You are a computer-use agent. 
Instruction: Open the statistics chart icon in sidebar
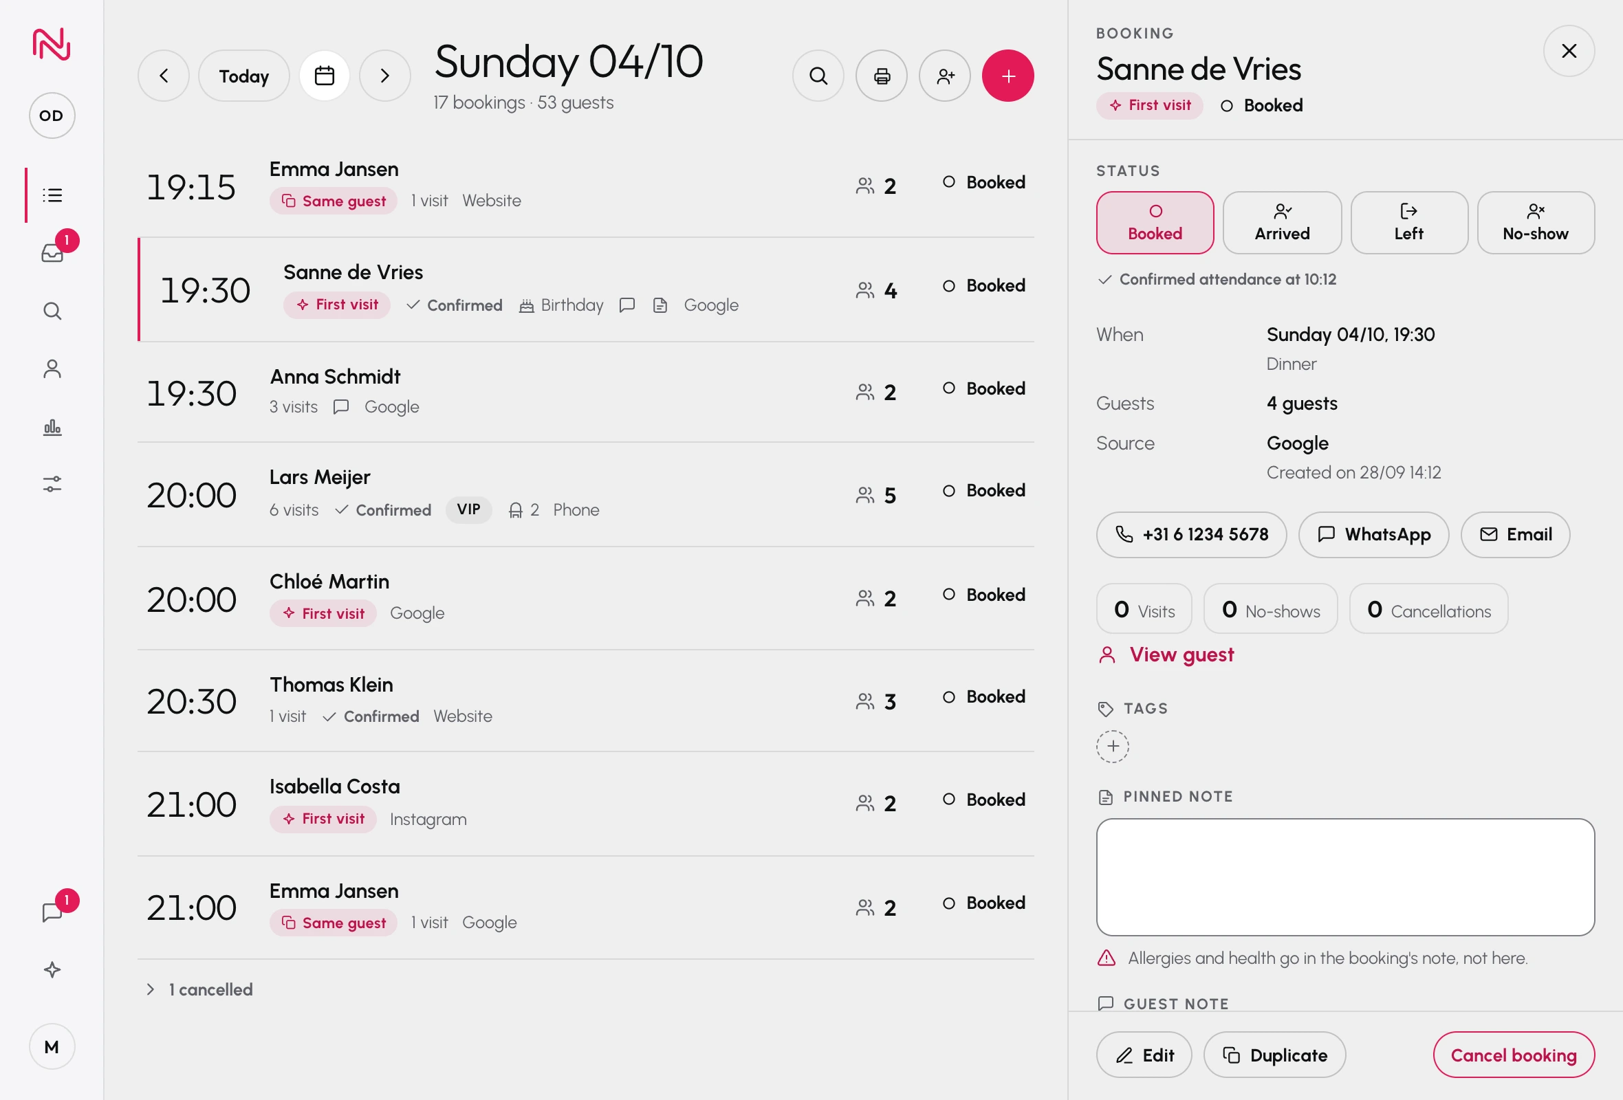pyautogui.click(x=52, y=427)
